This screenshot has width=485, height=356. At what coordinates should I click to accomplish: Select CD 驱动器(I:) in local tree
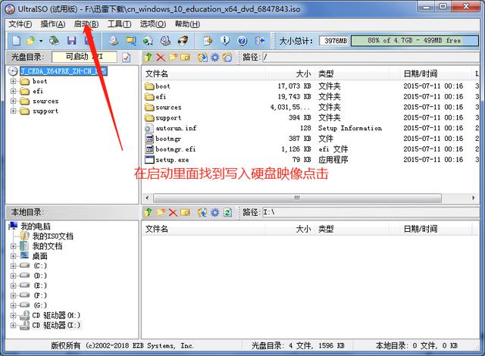click(x=56, y=325)
